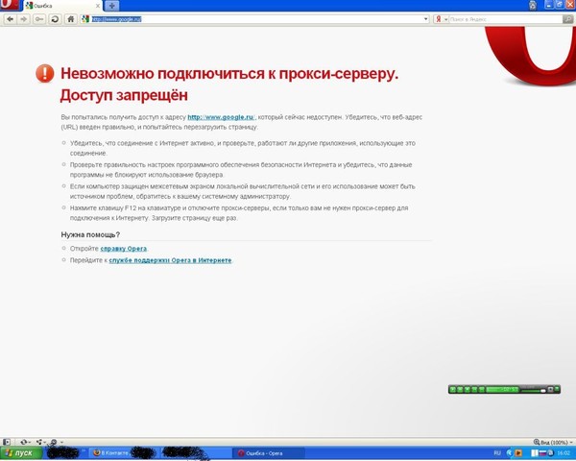Click the fifth green player button
Image resolution: width=576 pixels, height=461 pixels.
(x=482, y=389)
